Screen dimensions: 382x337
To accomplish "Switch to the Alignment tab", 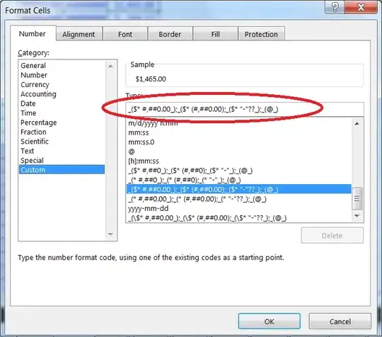I will (79, 34).
